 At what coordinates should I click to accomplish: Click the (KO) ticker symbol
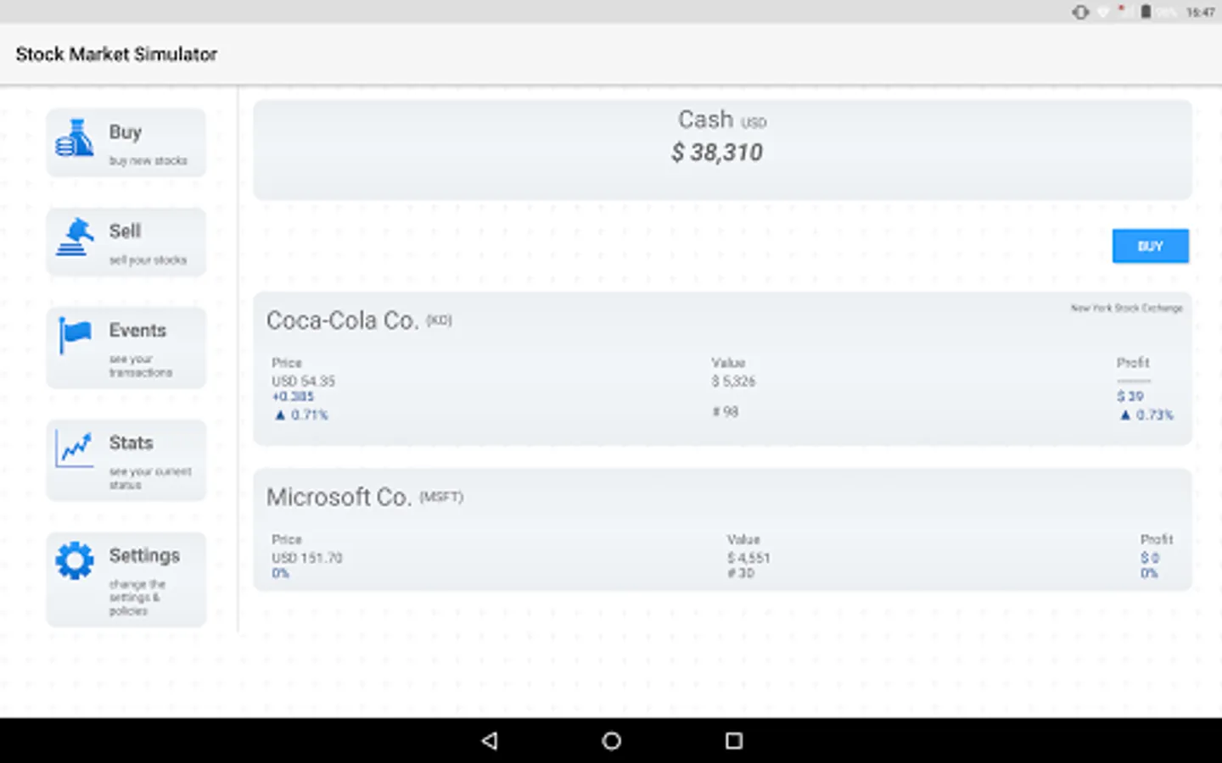coord(439,320)
